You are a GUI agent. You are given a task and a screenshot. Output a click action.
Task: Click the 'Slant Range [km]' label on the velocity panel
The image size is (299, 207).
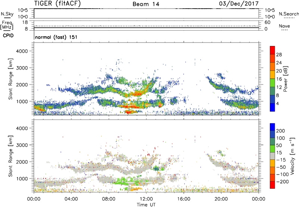[11, 156]
